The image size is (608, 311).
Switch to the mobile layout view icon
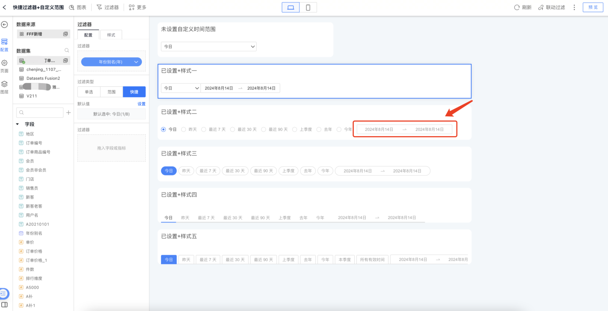pos(308,7)
